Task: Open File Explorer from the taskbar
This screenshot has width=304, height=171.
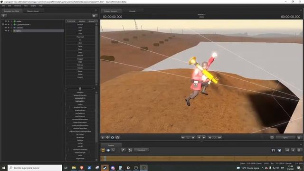Action: pyautogui.click(x=74, y=168)
